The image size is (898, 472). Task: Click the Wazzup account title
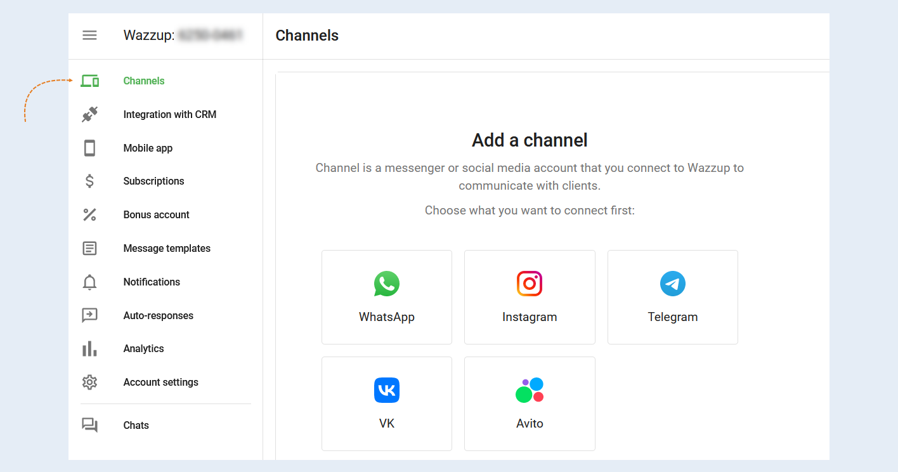(183, 36)
